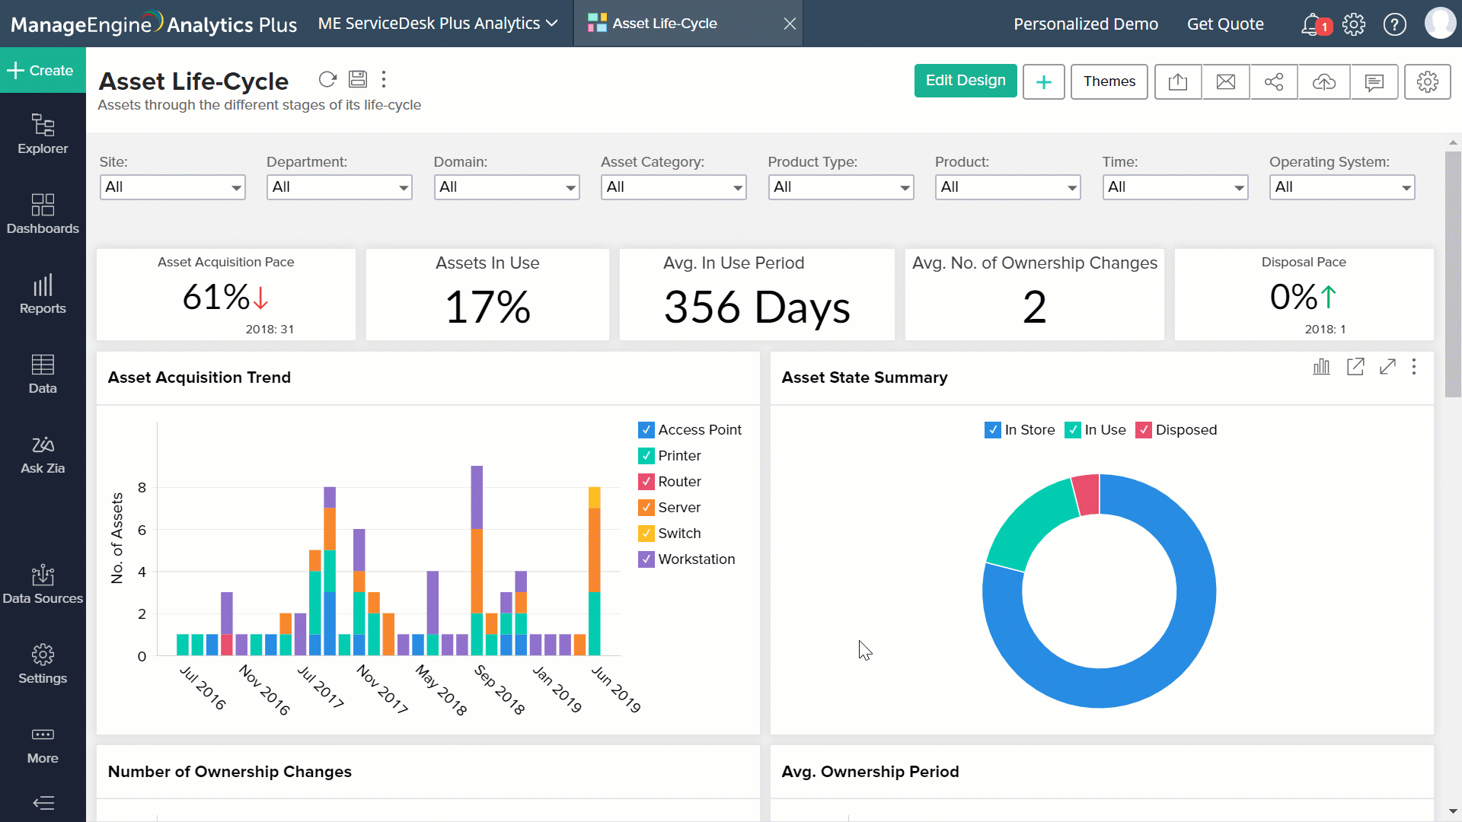Screen dimensions: 1462x822
Task: Switch to the Asset Life-Cycle tab
Action: (664, 24)
